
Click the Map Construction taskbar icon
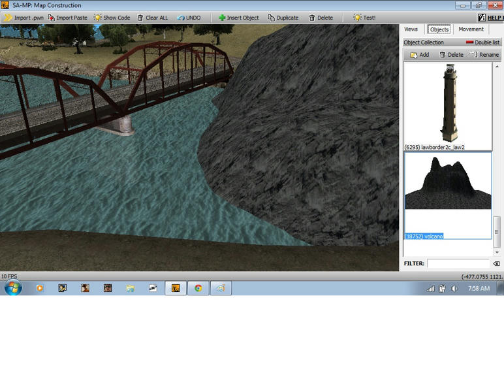coord(176,288)
